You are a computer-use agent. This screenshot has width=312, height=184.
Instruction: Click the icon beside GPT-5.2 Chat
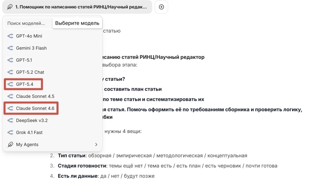(x=10, y=72)
